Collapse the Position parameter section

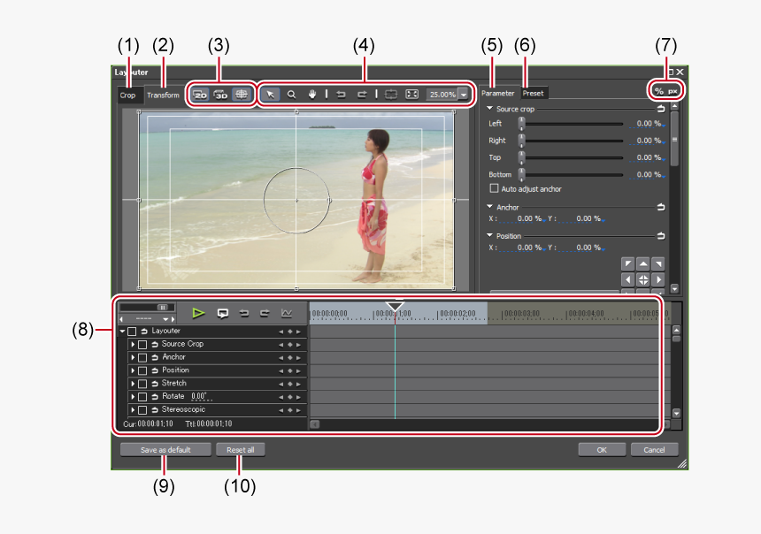[x=489, y=235]
